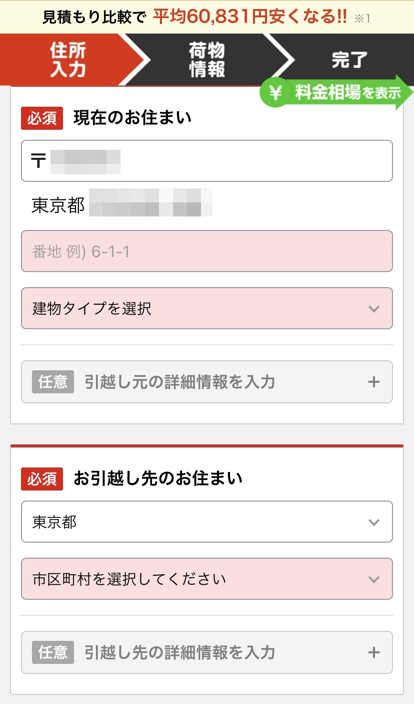
Task: Click the ※1 footnote marker
Action: pos(362,18)
